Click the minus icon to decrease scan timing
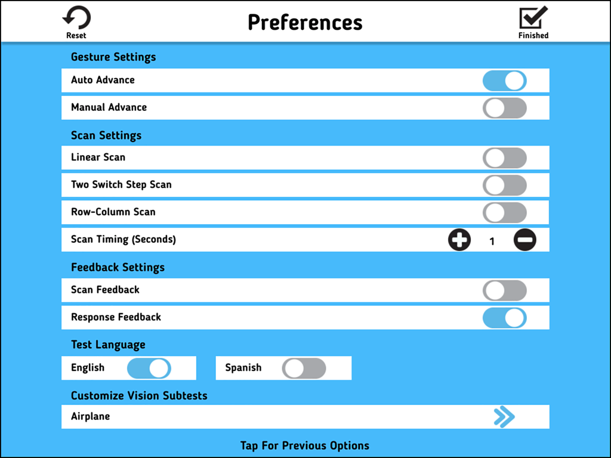 pos(524,240)
